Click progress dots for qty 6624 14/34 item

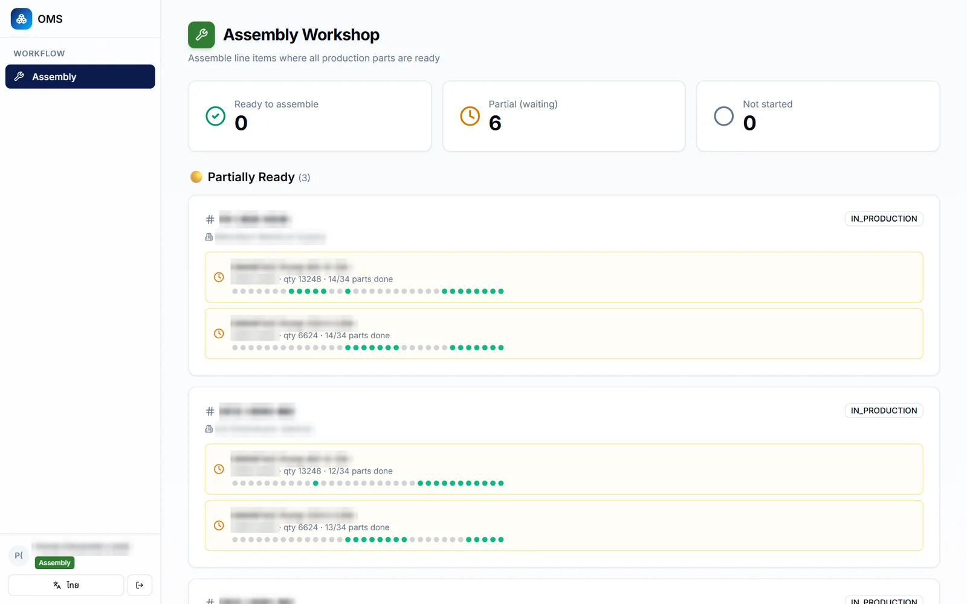coord(368,348)
